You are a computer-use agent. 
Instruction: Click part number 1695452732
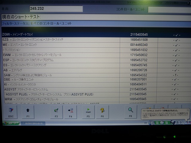click(139, 60)
